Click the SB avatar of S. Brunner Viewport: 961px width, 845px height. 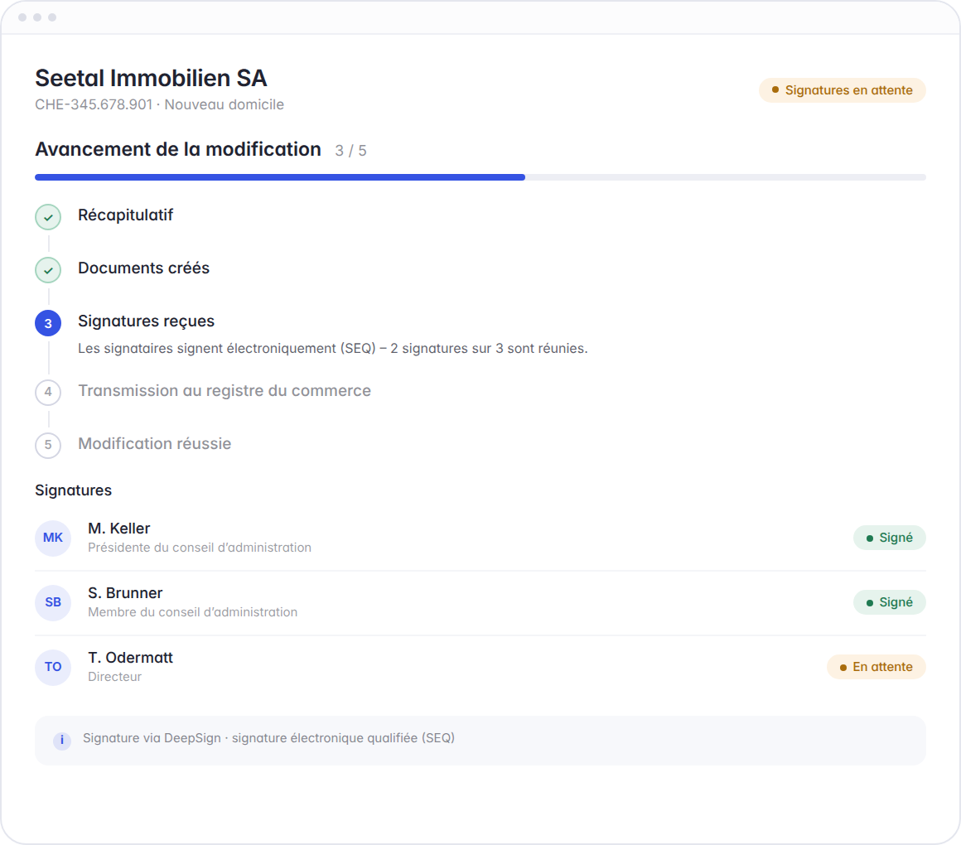[53, 602]
